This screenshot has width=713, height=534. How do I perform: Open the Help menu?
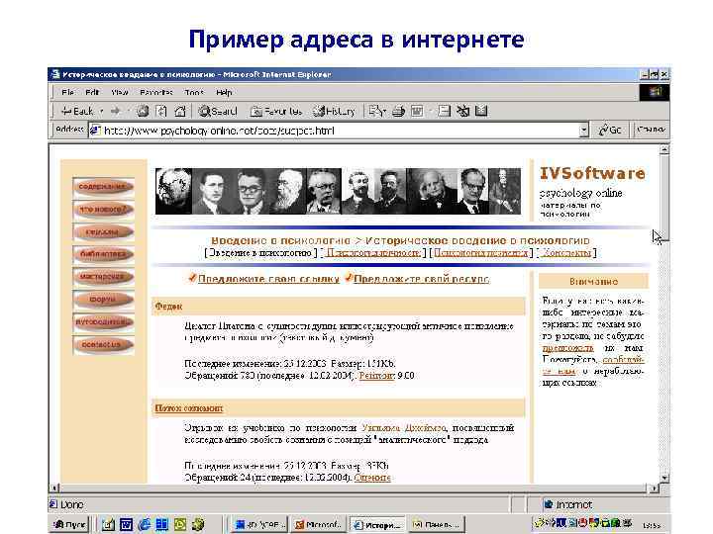[224, 92]
